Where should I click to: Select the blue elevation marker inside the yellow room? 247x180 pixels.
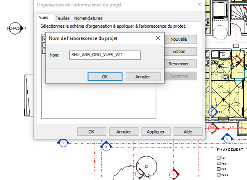click(x=213, y=112)
